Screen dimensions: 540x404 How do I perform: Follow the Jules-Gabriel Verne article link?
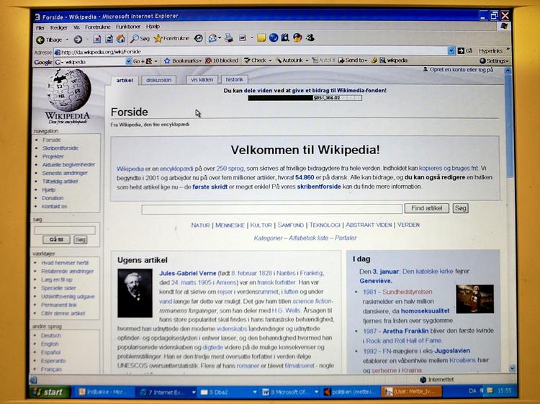(x=188, y=273)
